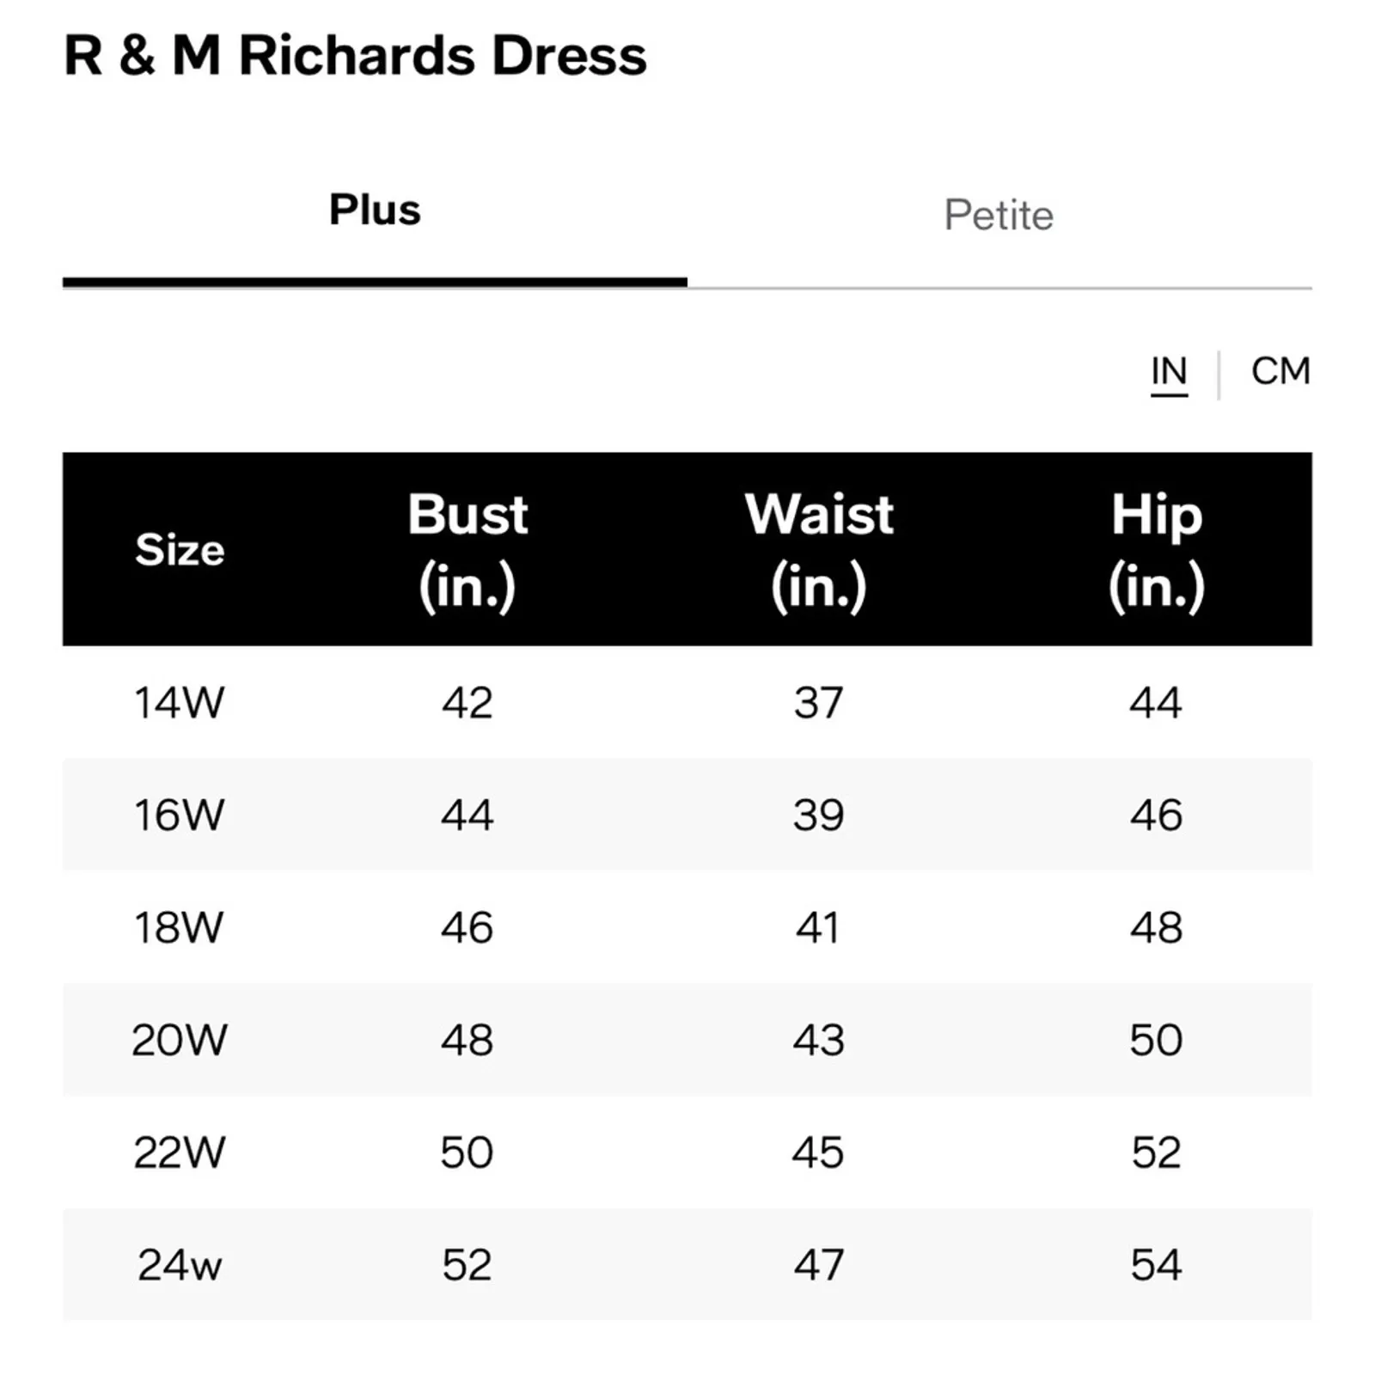Select the Plus tab

(x=374, y=211)
